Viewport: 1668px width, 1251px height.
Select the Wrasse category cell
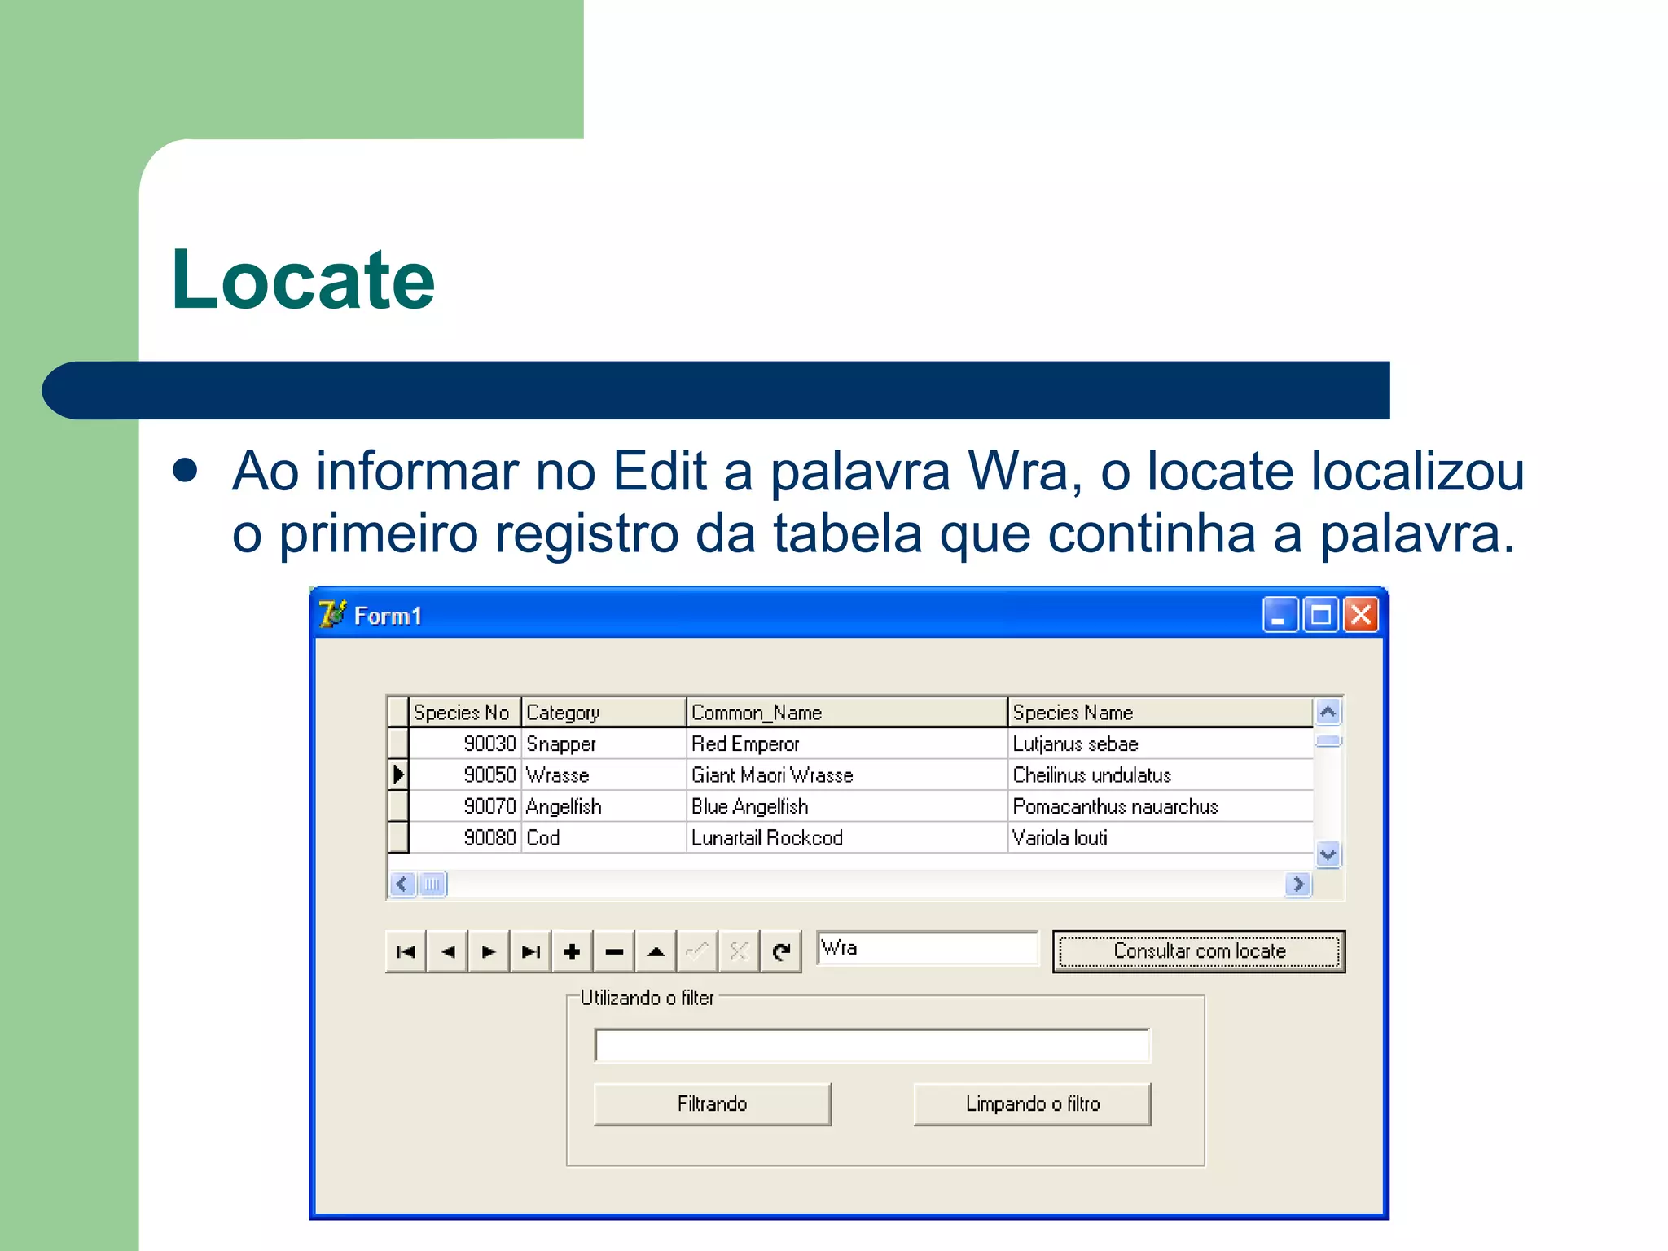(x=604, y=775)
